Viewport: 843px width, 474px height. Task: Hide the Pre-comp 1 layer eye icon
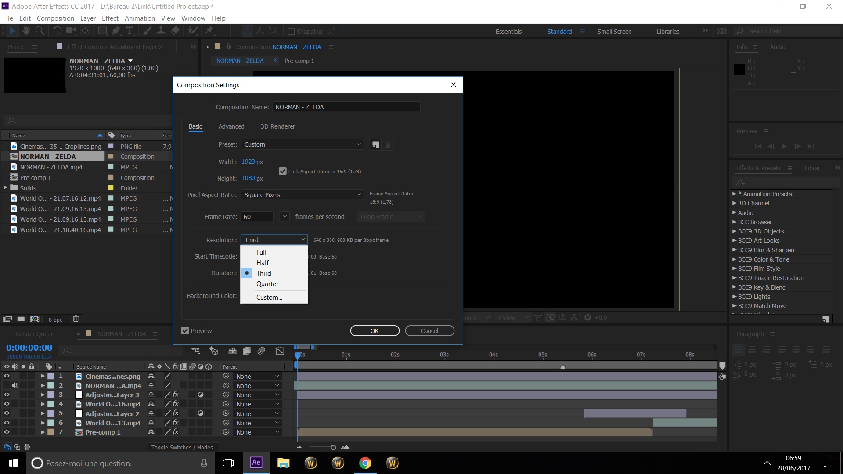click(7, 432)
